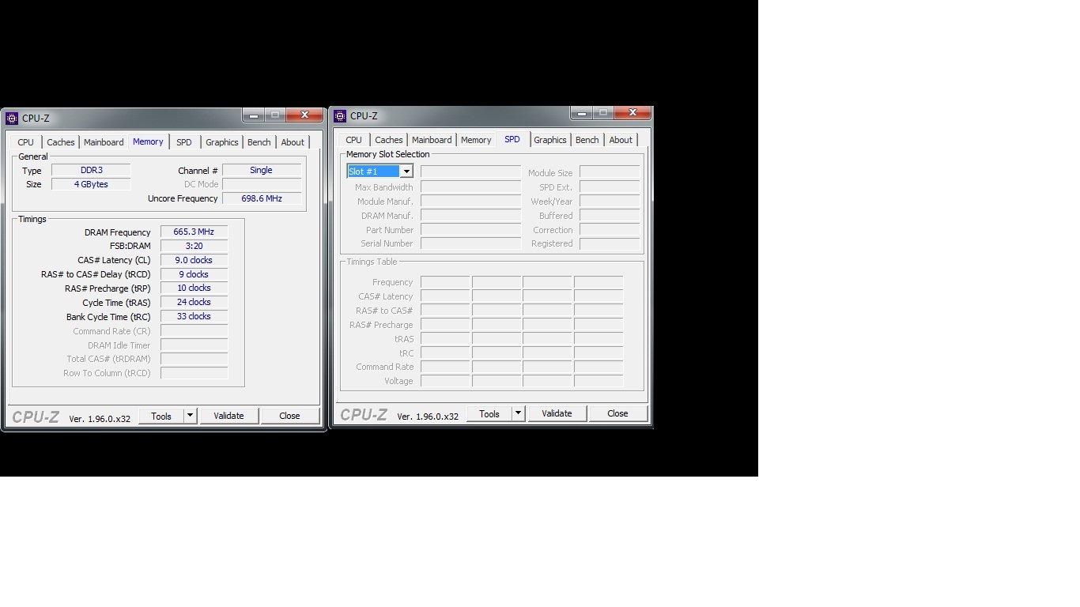The height and width of the screenshot is (607, 1080).
Task: Click the empty Registered field
Action: [x=610, y=243]
